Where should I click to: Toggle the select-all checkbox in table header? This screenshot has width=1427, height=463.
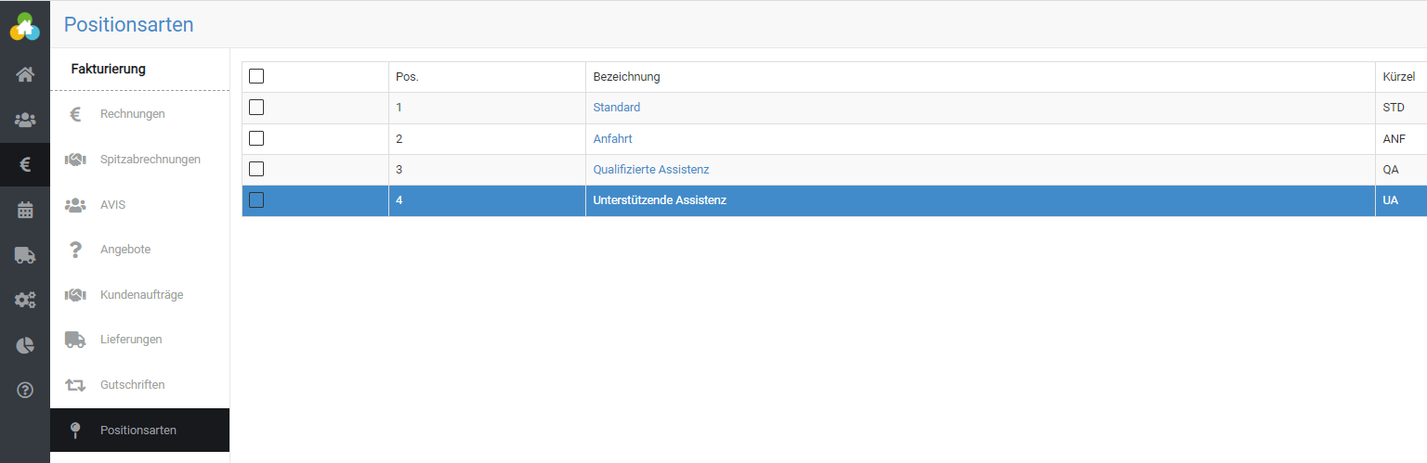coord(256,76)
